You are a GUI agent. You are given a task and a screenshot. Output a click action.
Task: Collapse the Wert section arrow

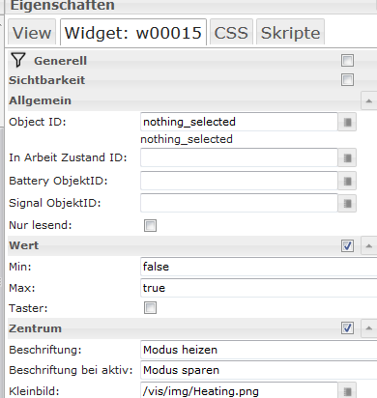(369, 246)
